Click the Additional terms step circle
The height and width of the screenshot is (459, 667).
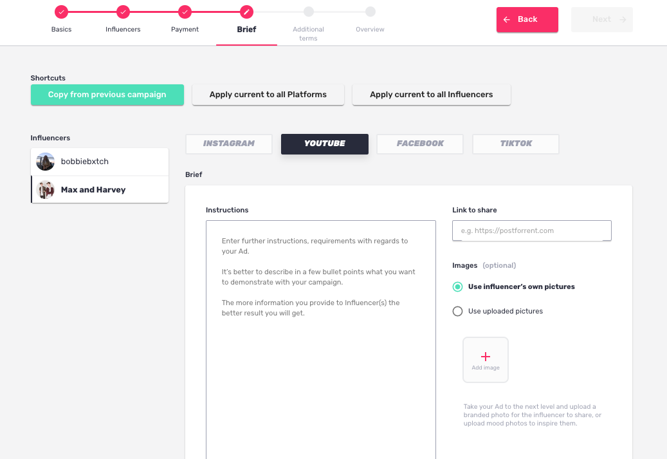point(309,12)
